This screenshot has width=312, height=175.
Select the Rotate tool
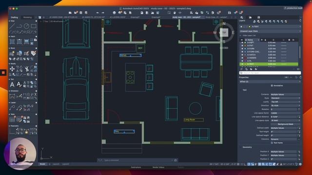pyautogui.click(x=21, y=67)
